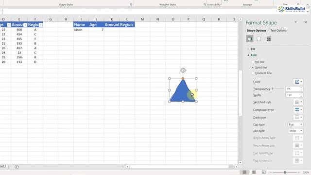Switch to Page Break Preview view
The image size is (311, 175).
tap(263, 172)
